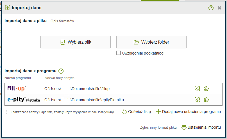227x139 pixels.
Task: Click the import icon in fill-up row
Action: [197, 89]
